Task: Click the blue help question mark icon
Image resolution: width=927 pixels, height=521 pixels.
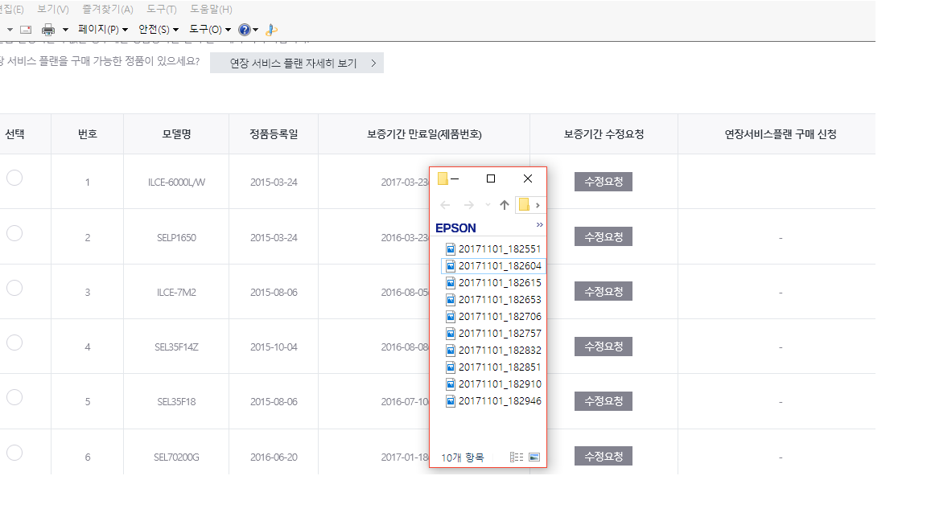Action: coord(245,30)
